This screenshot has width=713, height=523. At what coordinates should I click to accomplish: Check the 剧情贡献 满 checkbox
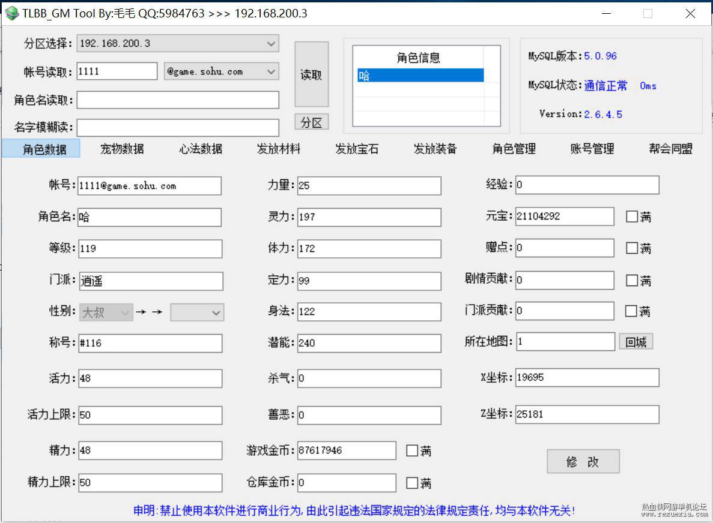click(x=631, y=280)
